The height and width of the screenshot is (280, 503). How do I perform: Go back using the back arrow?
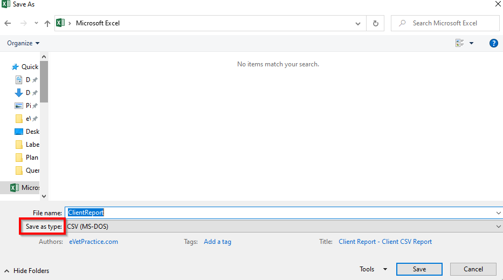coord(8,23)
